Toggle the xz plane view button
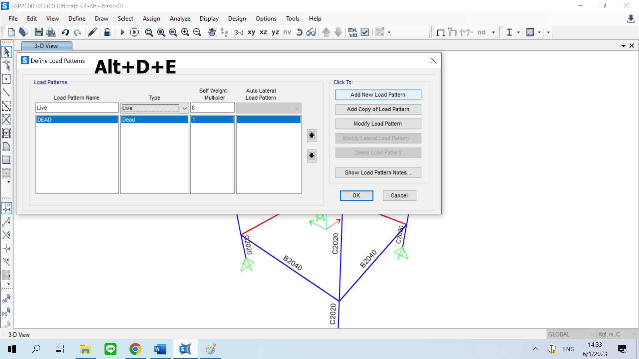 tap(263, 32)
